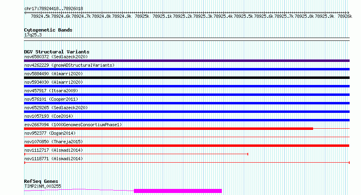361x195 pixels.
Task: Click the blue nsv1057193 variant bar
Action: click(x=187, y=120)
